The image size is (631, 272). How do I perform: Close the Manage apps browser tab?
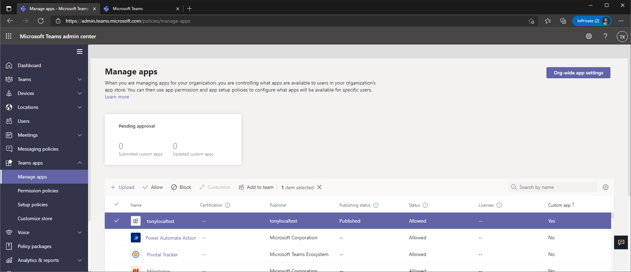click(x=94, y=9)
